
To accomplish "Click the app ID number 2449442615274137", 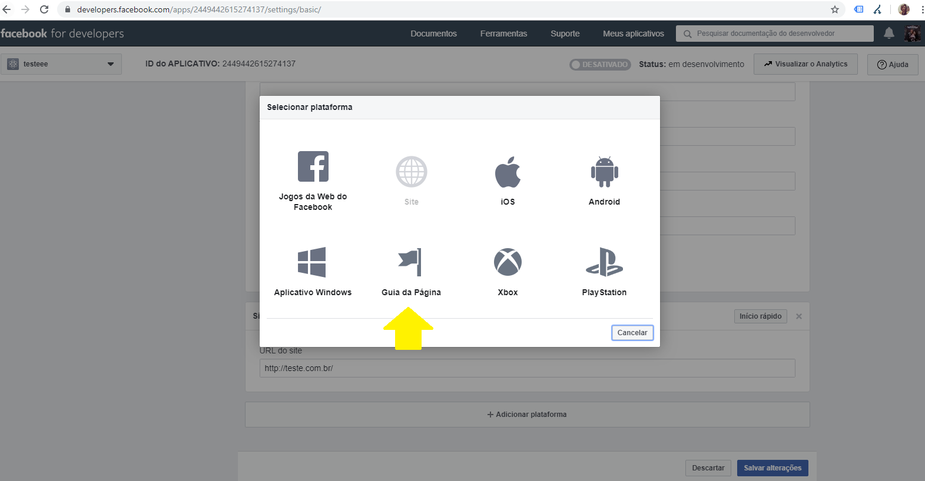I will (x=258, y=64).
